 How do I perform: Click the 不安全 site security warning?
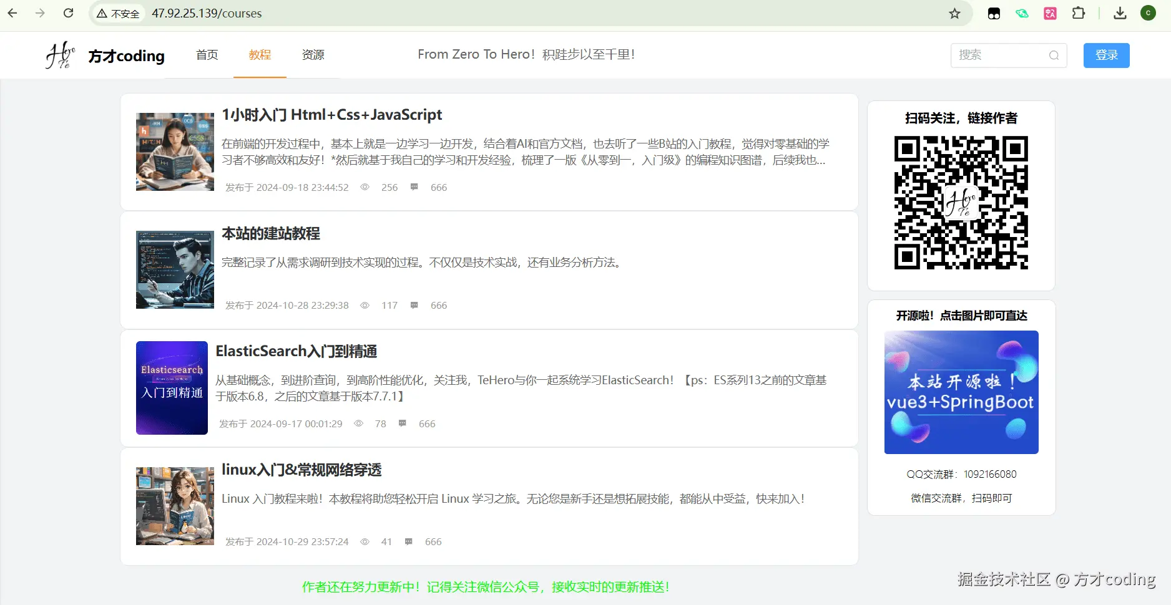pyautogui.click(x=118, y=14)
